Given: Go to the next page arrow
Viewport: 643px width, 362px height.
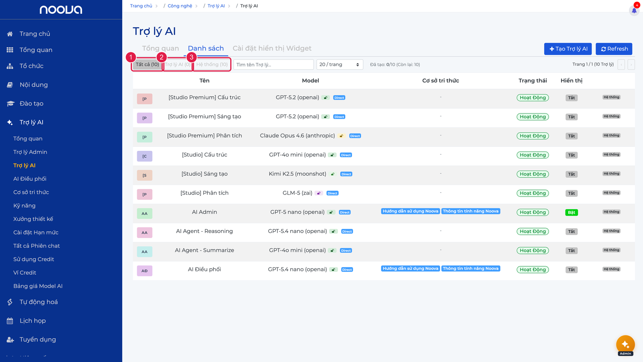Looking at the screenshot, I should 631,64.
